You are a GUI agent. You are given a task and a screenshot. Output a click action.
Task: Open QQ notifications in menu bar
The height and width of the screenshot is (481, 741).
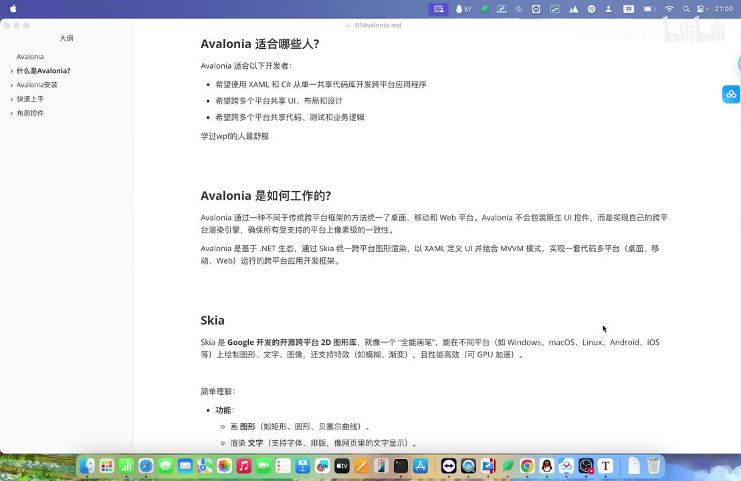point(463,9)
